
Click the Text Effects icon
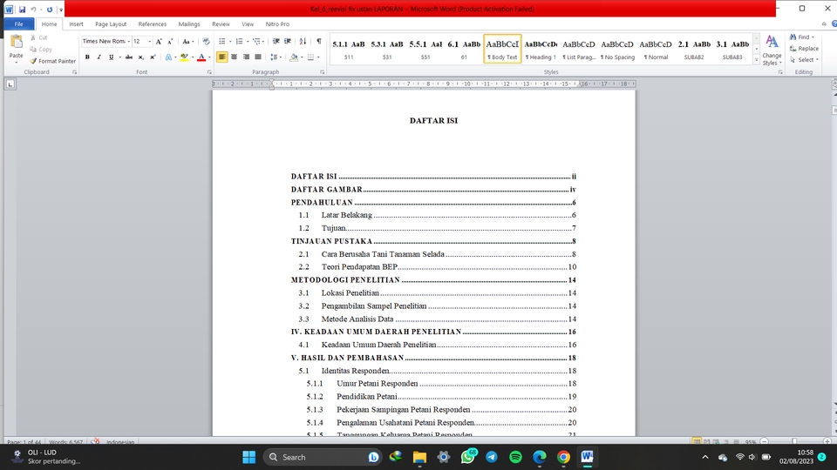pyautogui.click(x=168, y=57)
